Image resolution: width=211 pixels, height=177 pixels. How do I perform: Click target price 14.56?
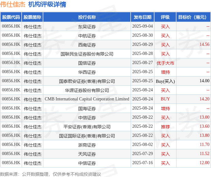[204, 44]
